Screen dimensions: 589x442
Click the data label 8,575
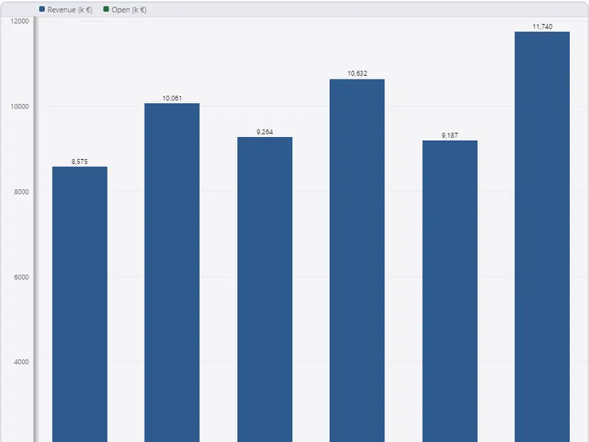point(80,161)
